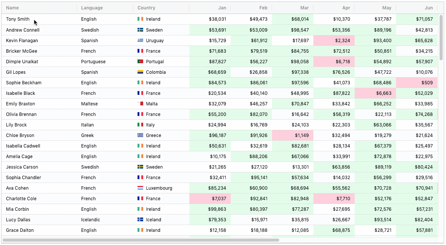
Task: Click the horizontal scrollbar at bottom
Action: pos(141,240)
